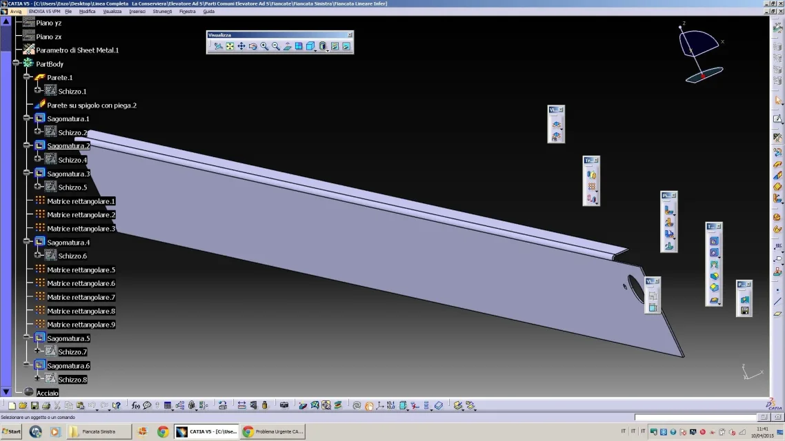Collapse the PartBody tree node
The height and width of the screenshot is (441, 785).
16,63
